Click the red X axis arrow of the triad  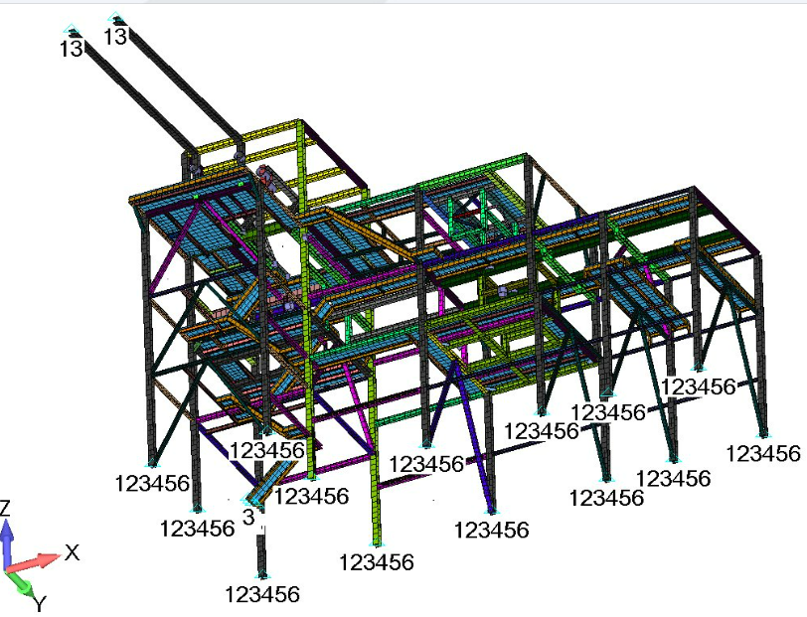point(34,562)
